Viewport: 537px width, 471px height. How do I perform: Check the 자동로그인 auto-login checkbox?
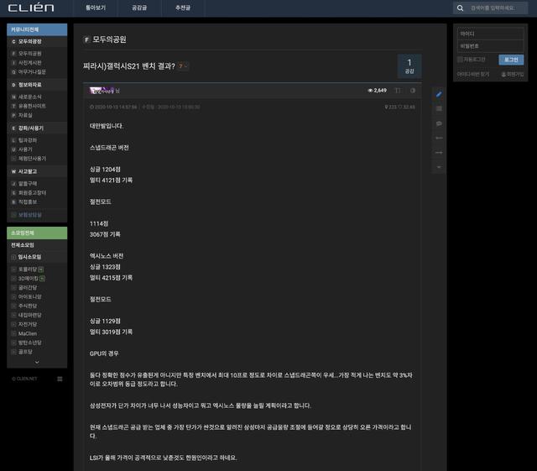[460, 60]
